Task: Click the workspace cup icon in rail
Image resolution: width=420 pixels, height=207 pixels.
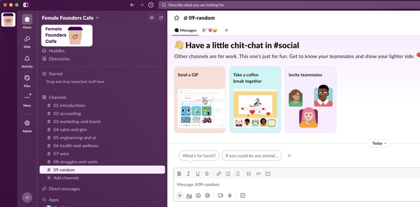Action: pyautogui.click(x=8, y=20)
